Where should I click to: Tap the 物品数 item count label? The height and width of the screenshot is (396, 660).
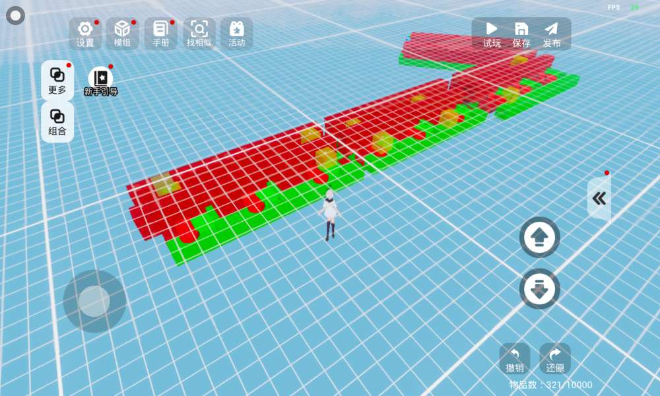click(550, 385)
